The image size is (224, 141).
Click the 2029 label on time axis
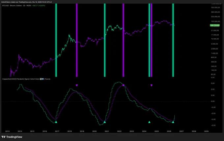point(206,131)
